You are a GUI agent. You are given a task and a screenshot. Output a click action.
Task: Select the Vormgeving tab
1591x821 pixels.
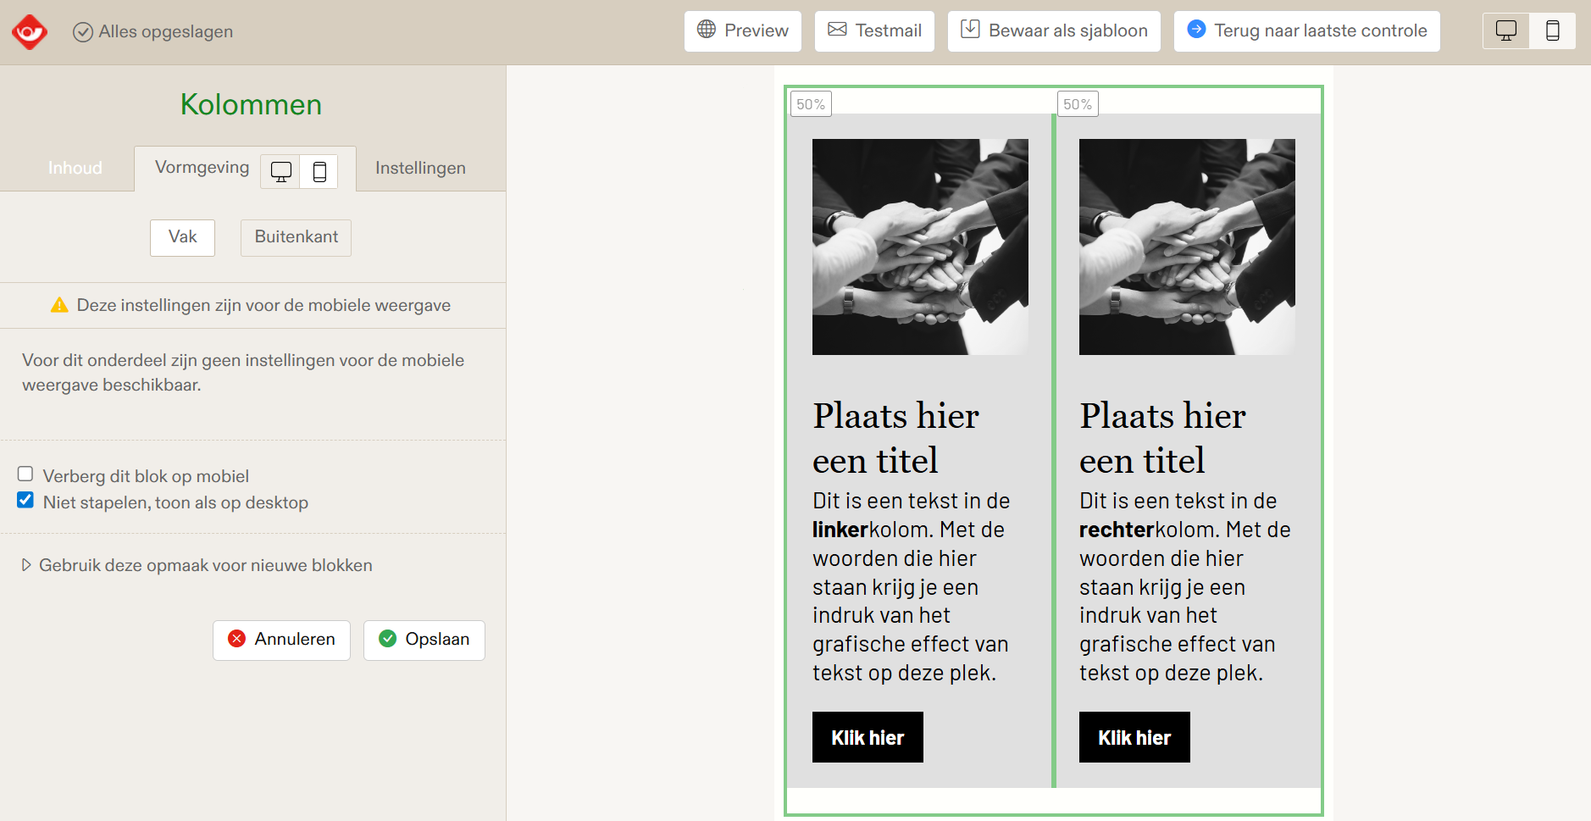pyautogui.click(x=202, y=168)
